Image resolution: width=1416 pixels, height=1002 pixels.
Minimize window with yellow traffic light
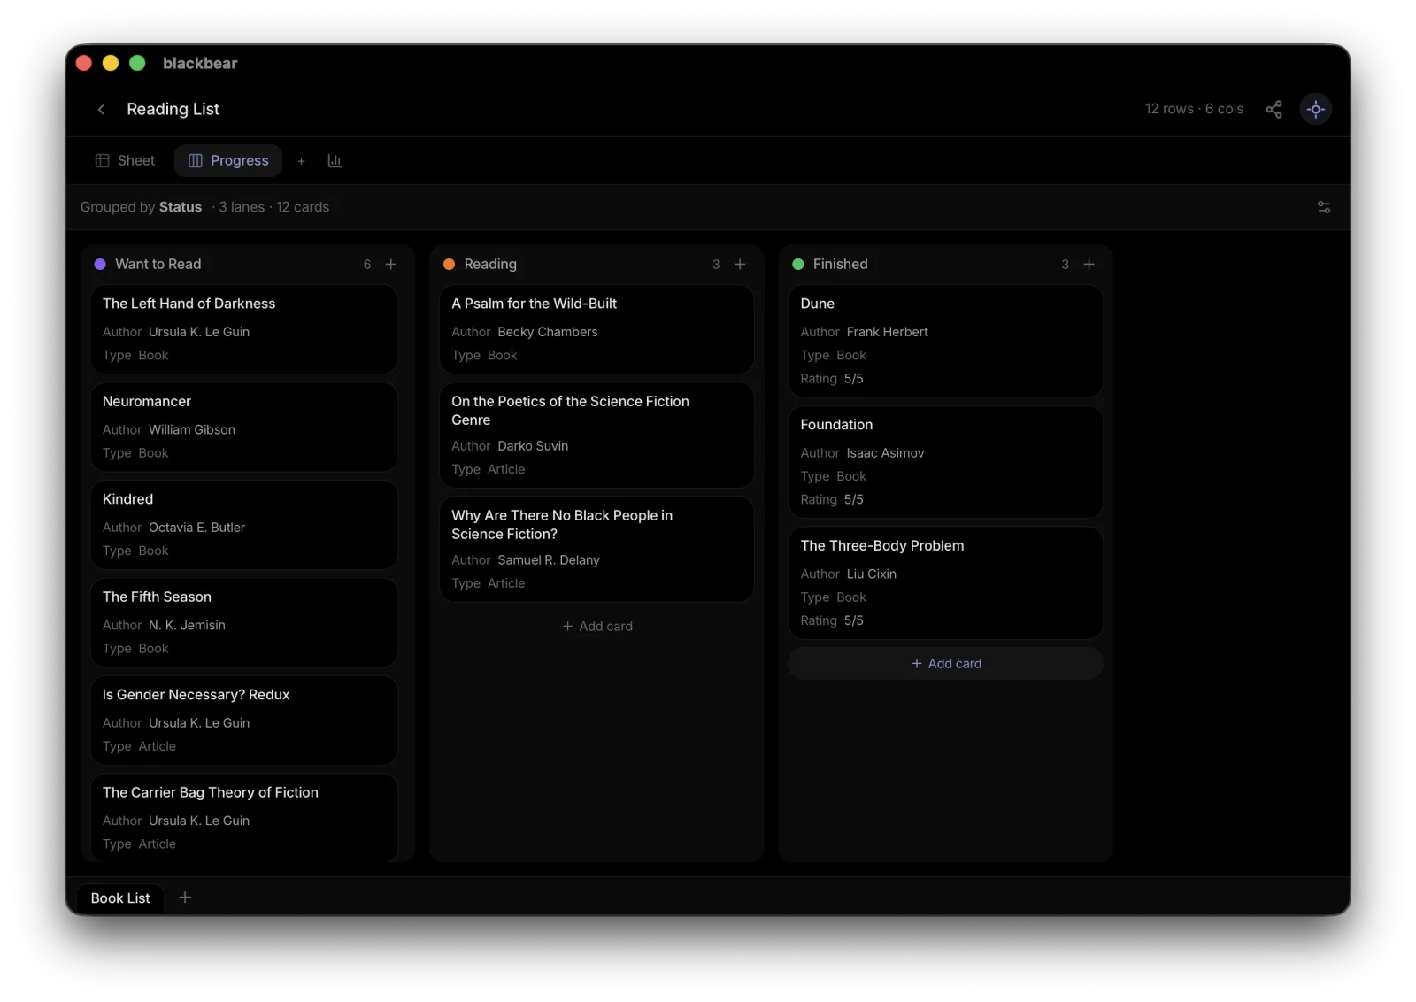click(111, 63)
